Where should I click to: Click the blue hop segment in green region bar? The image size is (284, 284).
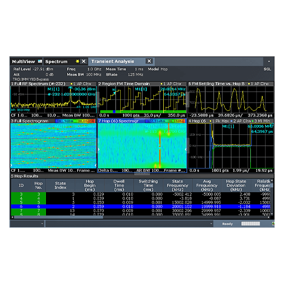[x=114, y=112]
